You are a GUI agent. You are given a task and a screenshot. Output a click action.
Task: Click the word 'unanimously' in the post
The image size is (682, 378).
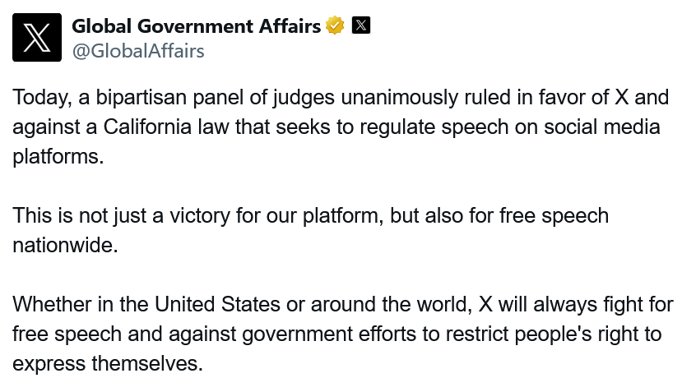(399, 98)
